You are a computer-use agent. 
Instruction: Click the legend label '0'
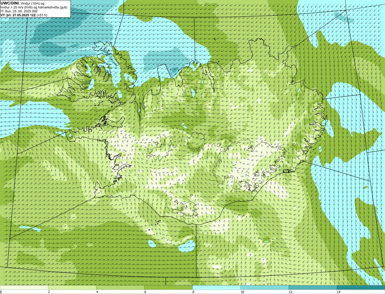click(1, 292)
